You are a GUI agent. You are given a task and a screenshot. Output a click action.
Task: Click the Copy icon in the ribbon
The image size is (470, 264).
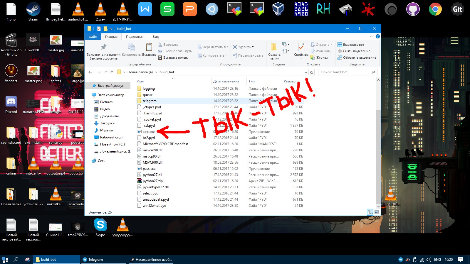(131, 47)
